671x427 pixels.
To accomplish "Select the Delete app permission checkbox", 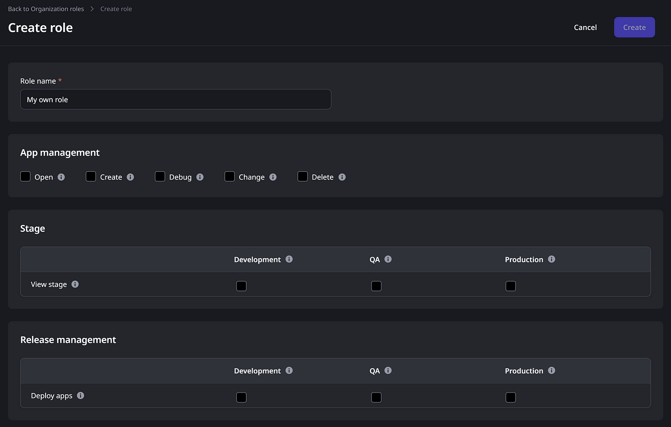I will click(x=302, y=177).
